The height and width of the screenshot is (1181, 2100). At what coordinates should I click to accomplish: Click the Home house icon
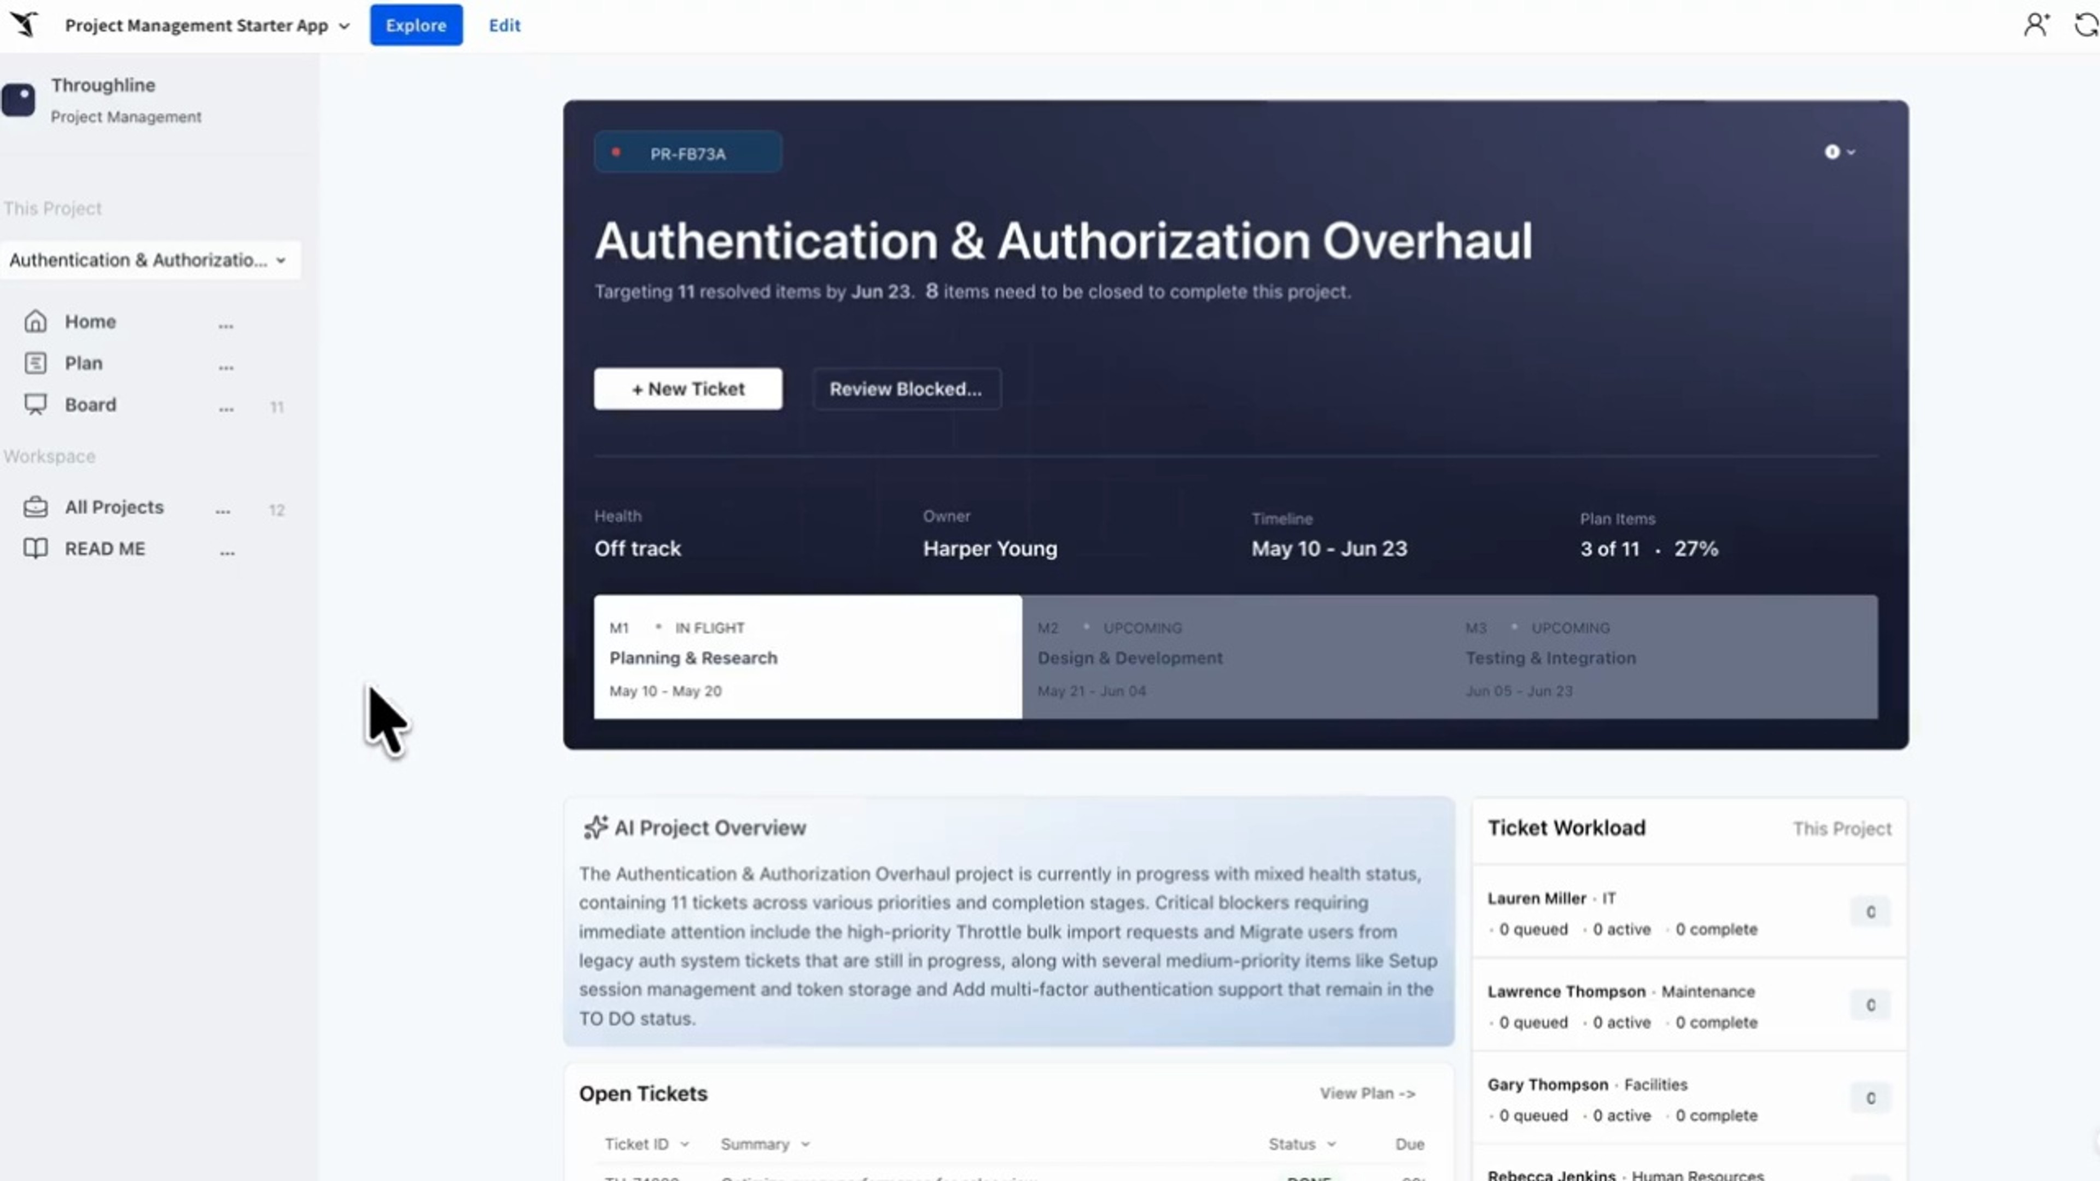coord(35,321)
